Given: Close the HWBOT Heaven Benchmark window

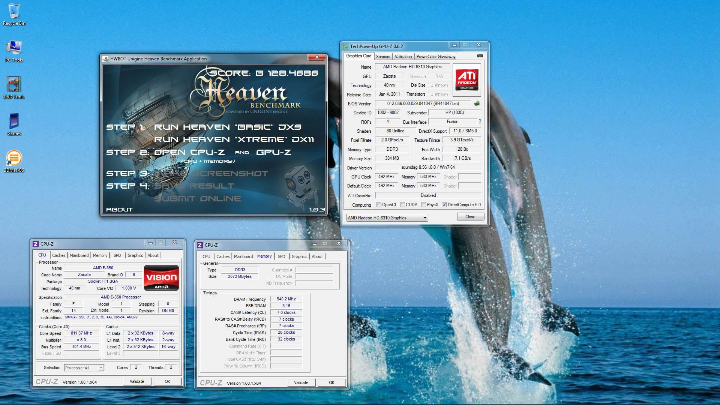Looking at the screenshot, I should pyautogui.click(x=317, y=57).
